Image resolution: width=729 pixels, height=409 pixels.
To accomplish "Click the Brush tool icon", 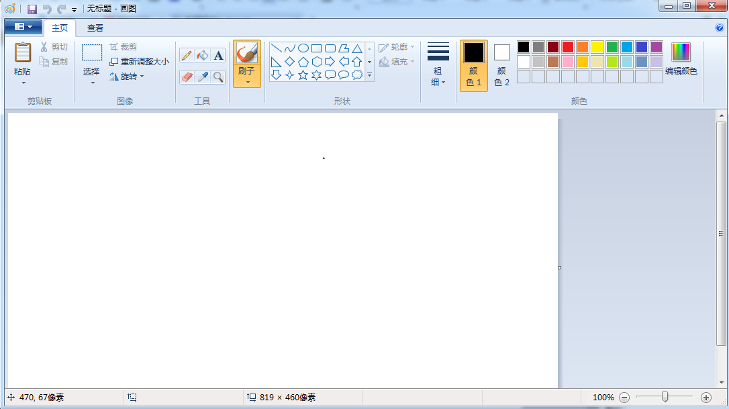I will click(247, 52).
